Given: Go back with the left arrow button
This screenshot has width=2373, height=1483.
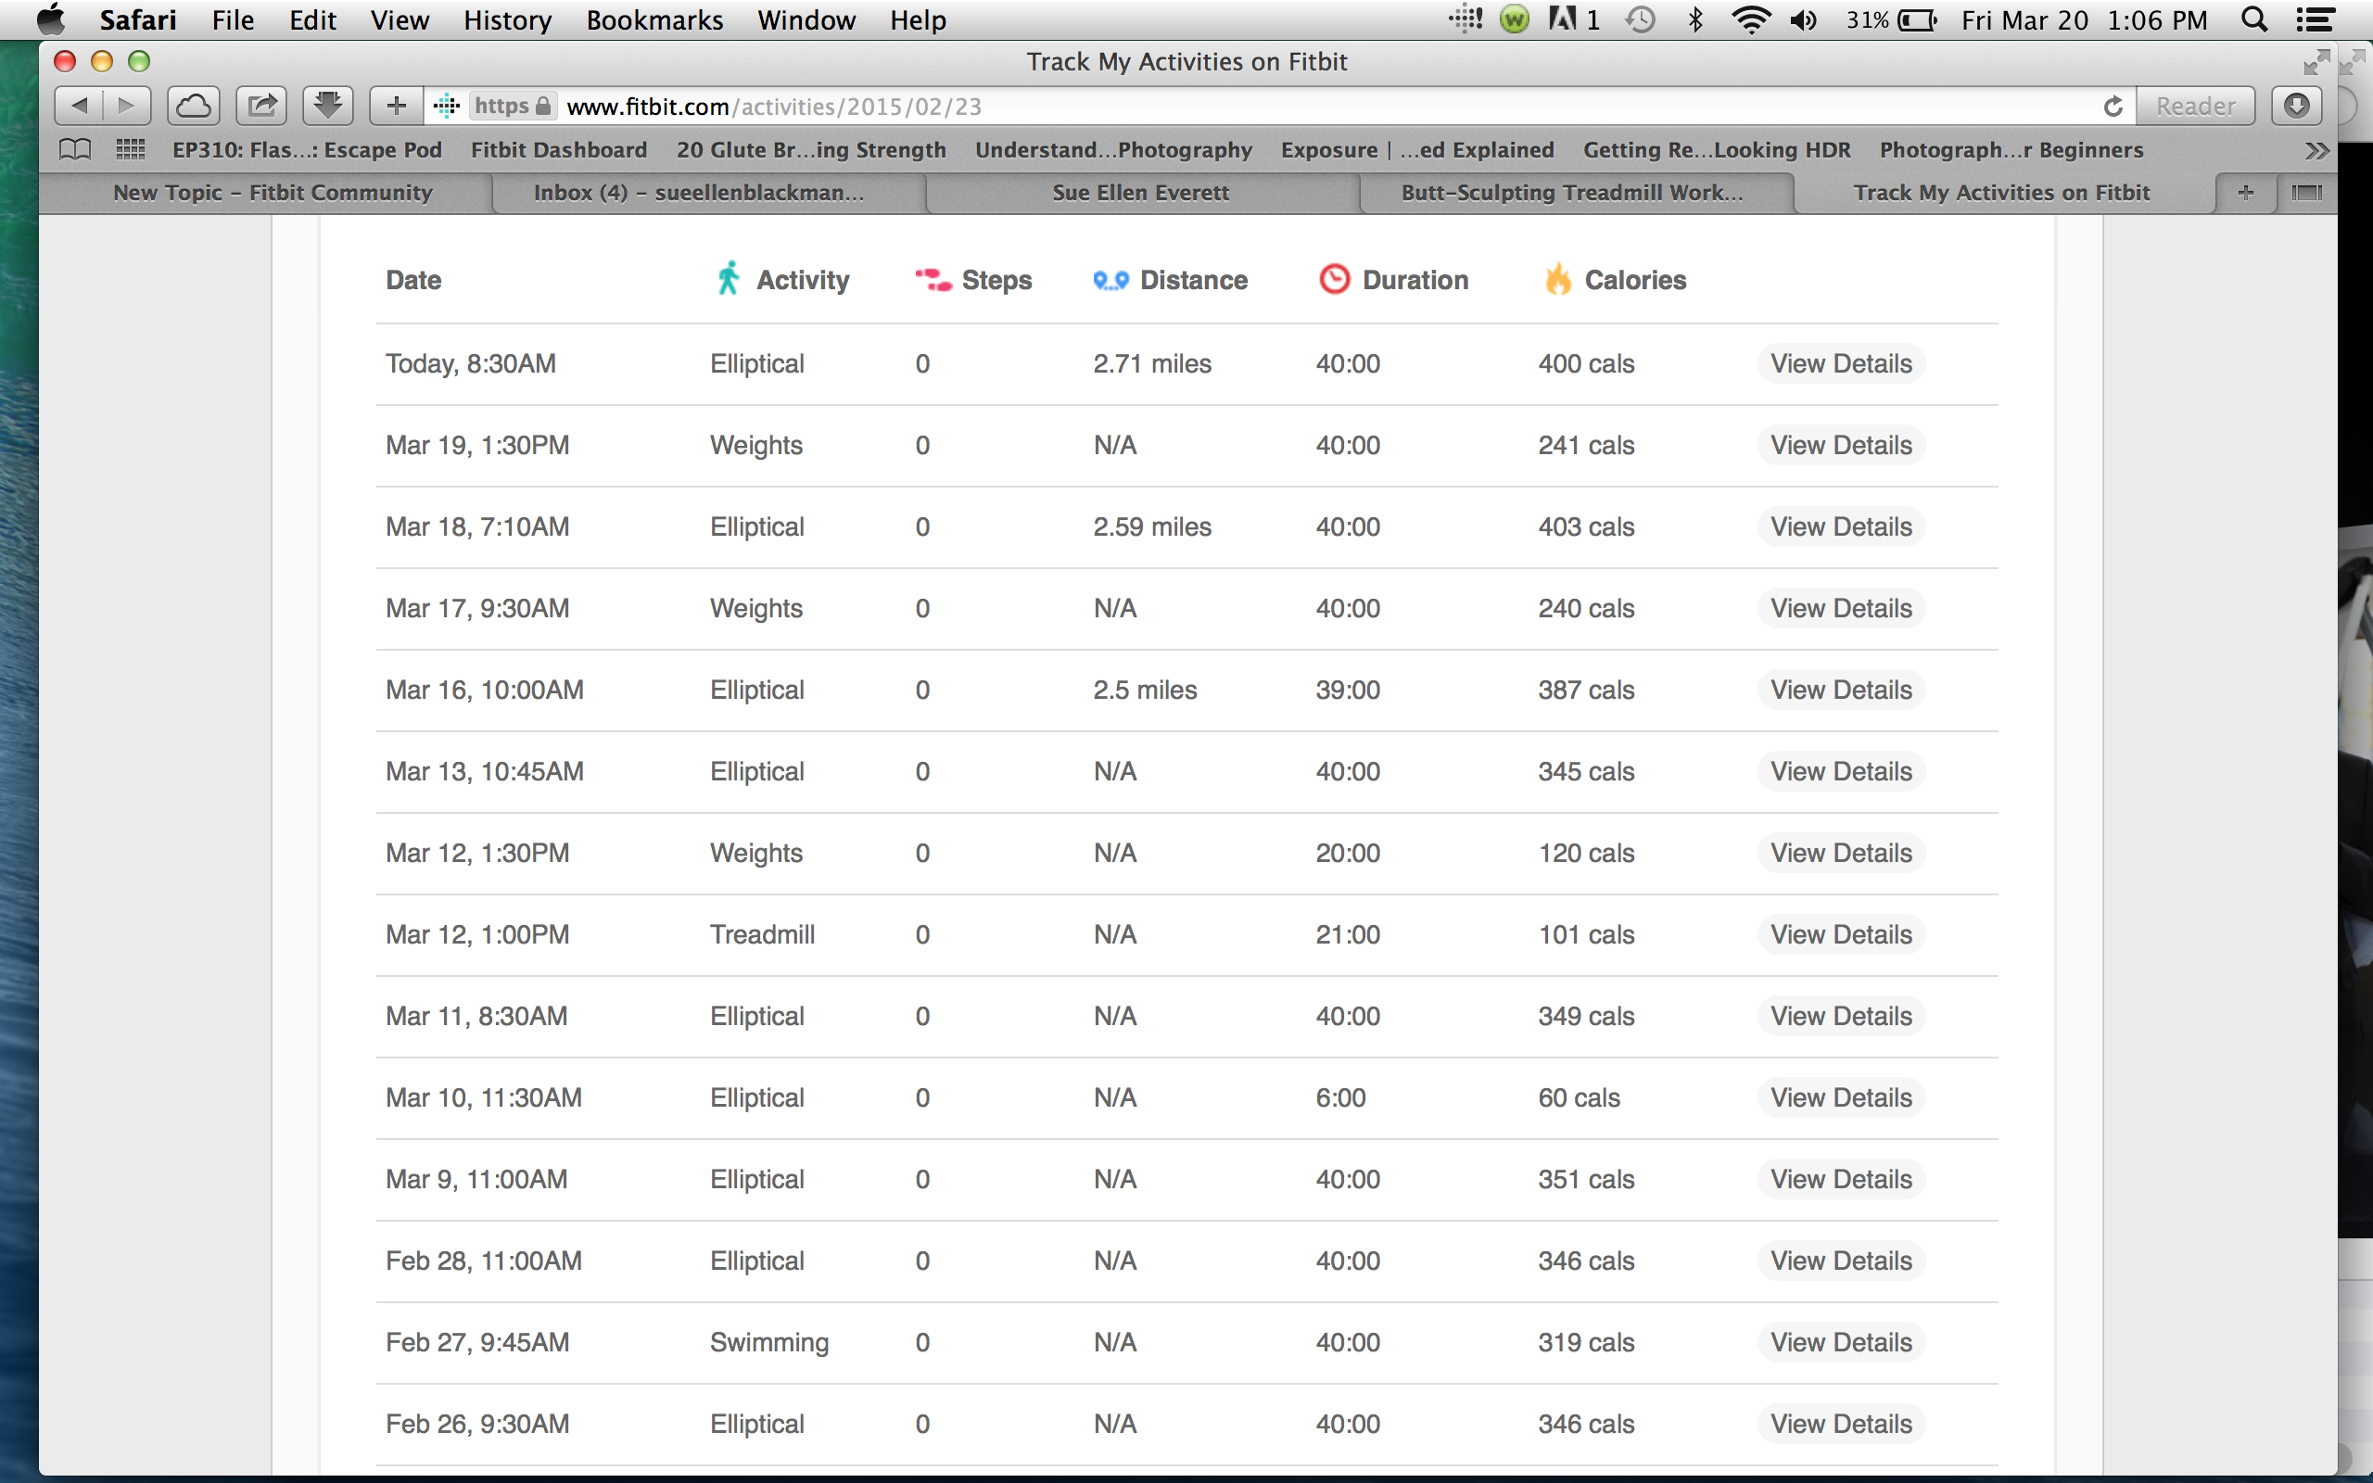Looking at the screenshot, I should click(80, 106).
